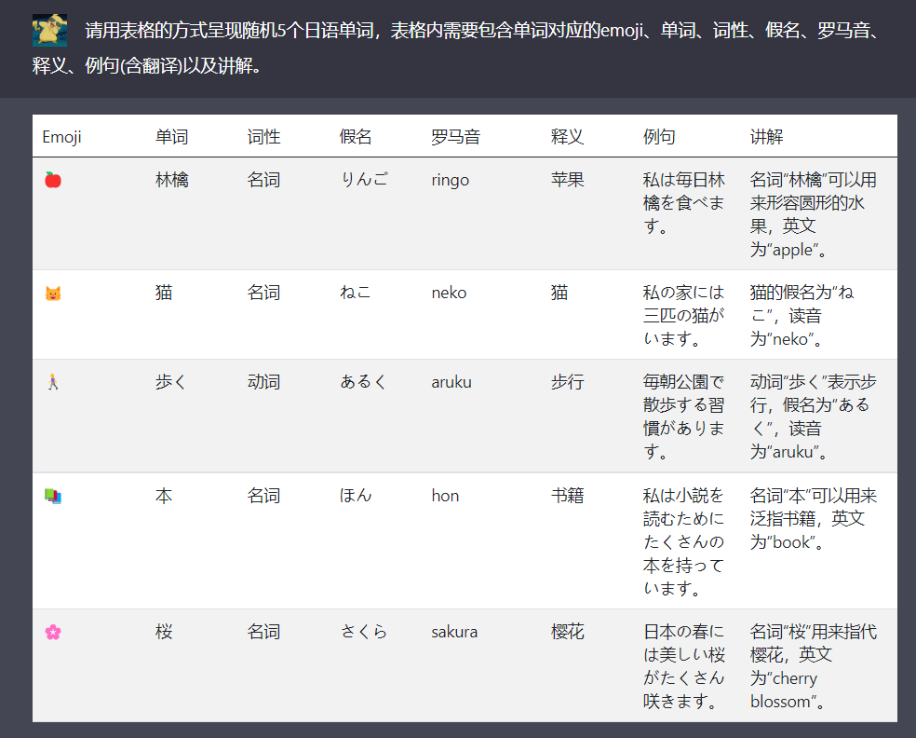This screenshot has height=738, width=916.
Task: Click the orange cat face emoji
Action: pyautogui.click(x=53, y=293)
